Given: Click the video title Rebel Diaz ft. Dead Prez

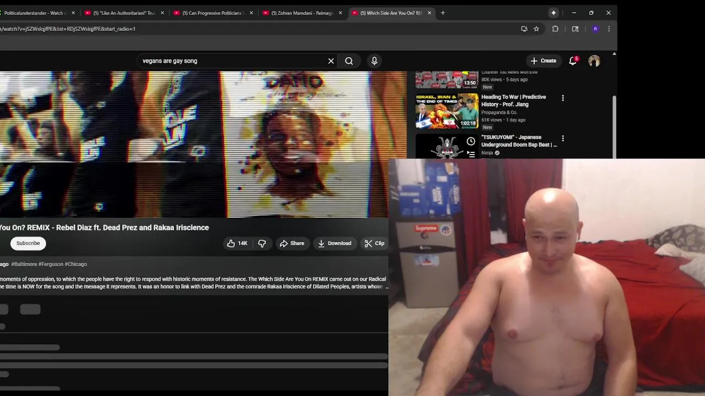Looking at the screenshot, I should (x=105, y=228).
